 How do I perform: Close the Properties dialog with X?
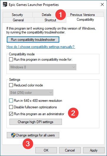pyautogui.click(x=102, y=4)
